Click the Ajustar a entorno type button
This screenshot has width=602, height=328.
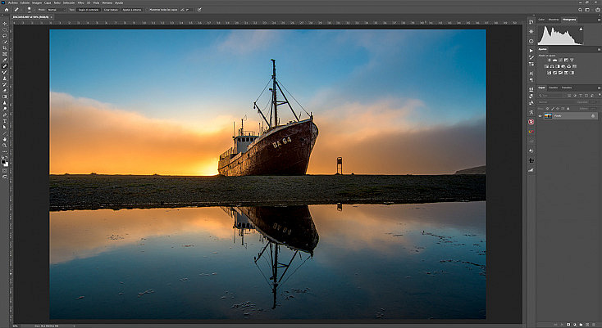[x=132, y=10]
